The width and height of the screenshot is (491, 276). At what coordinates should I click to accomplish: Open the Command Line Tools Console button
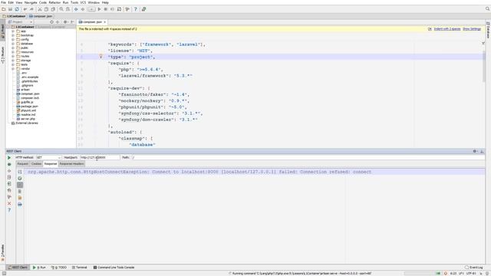pos(114,268)
